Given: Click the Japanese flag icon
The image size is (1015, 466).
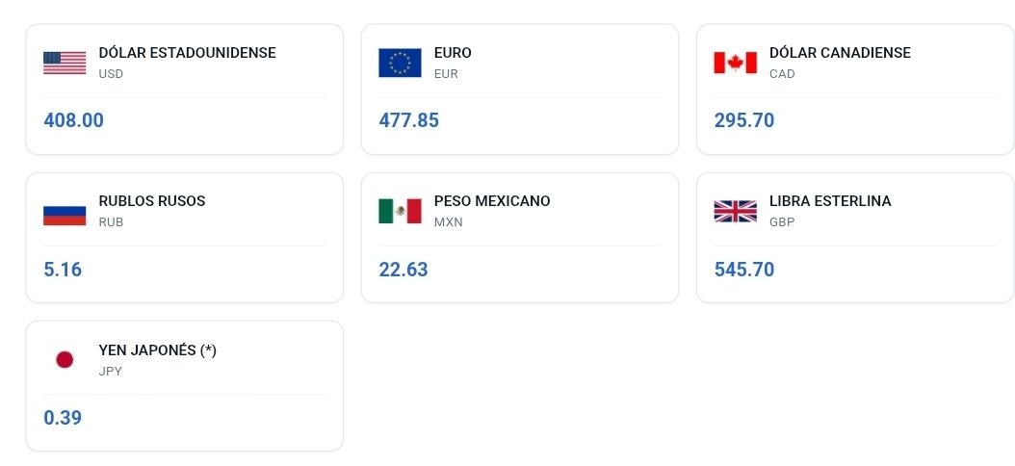Looking at the screenshot, I should point(65,359).
